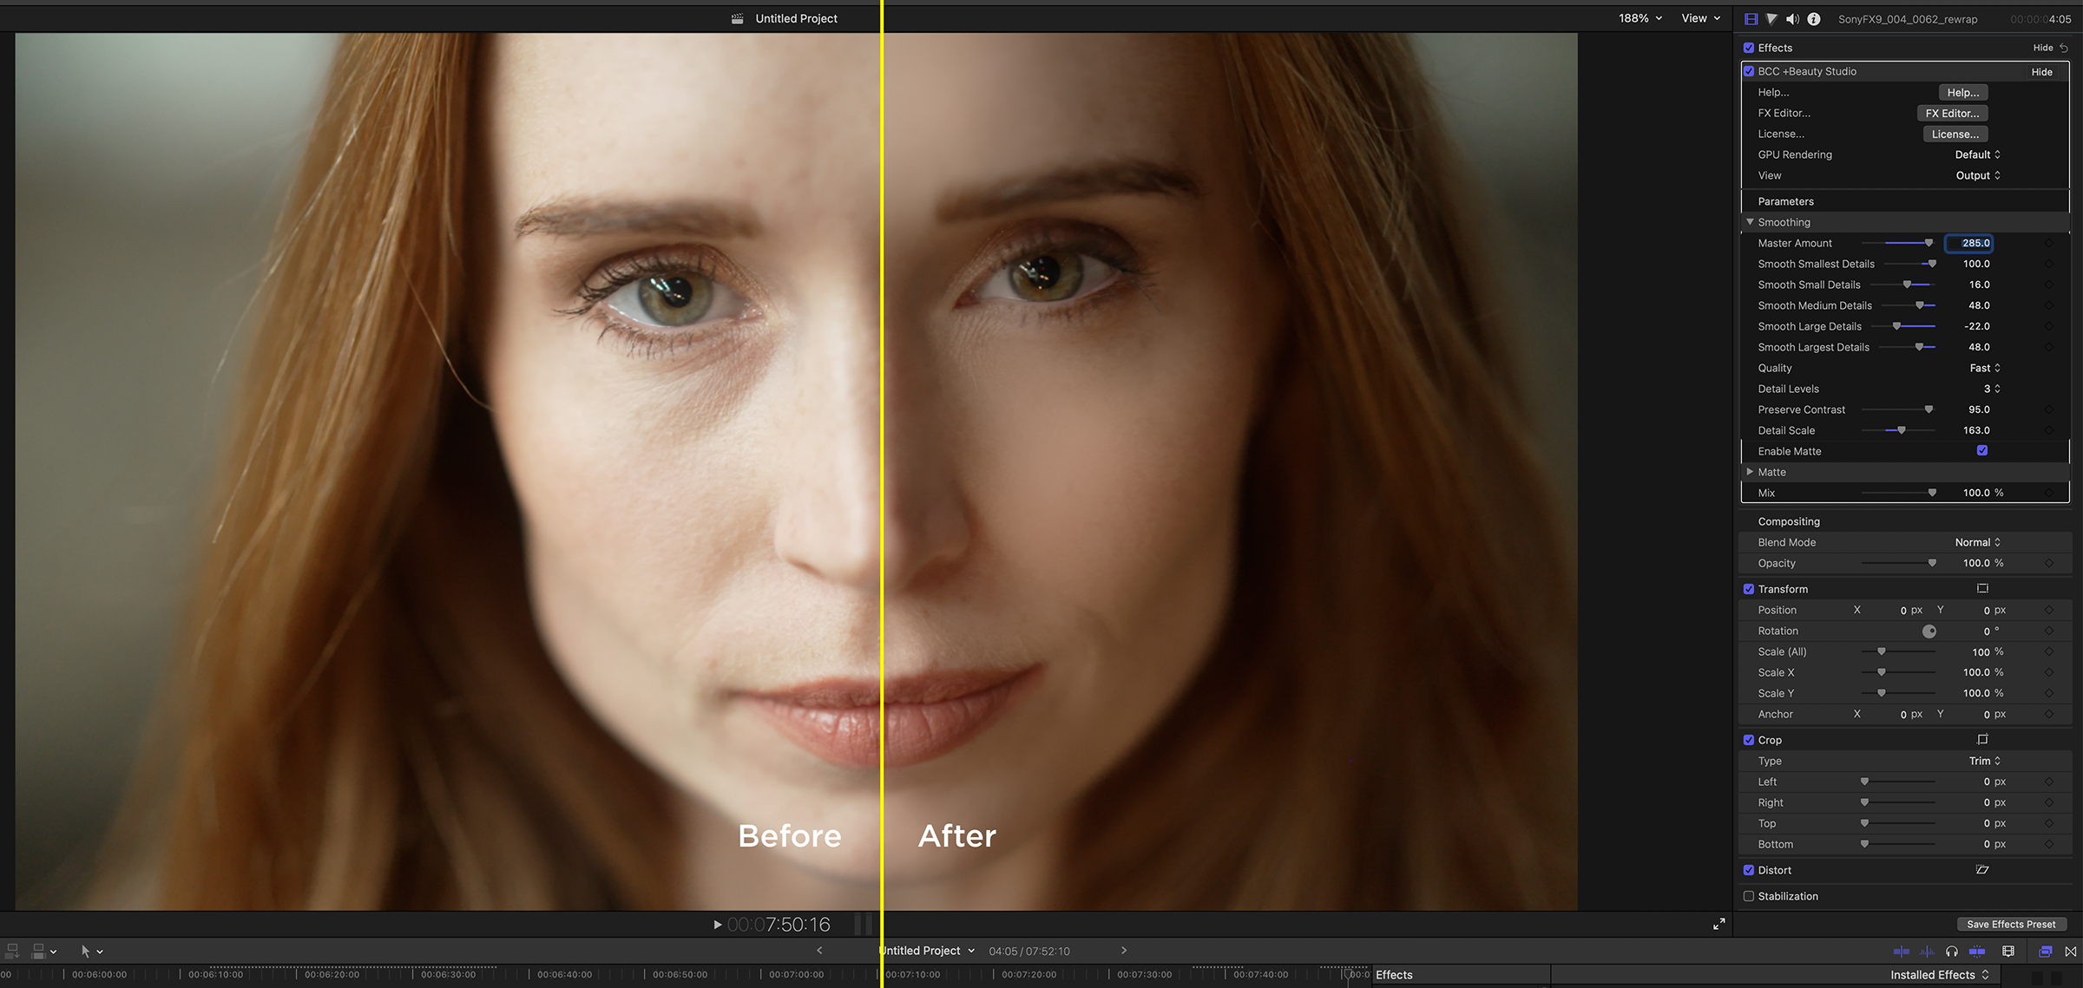Open the Info inspector icon

[1814, 19]
